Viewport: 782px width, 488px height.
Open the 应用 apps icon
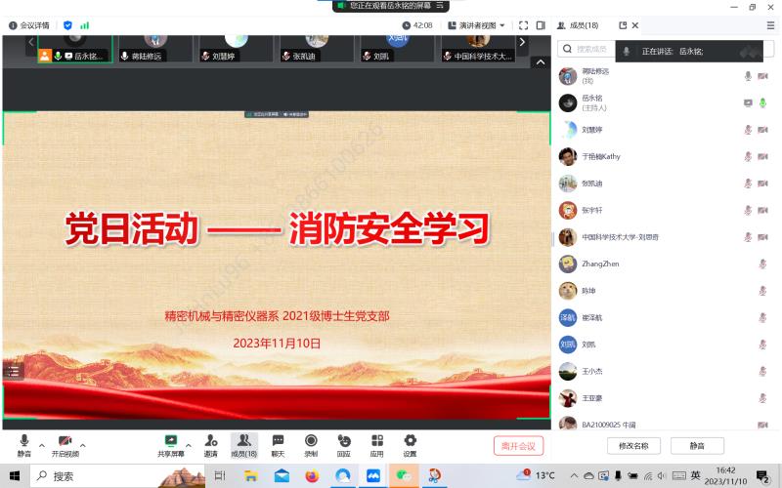click(x=376, y=441)
